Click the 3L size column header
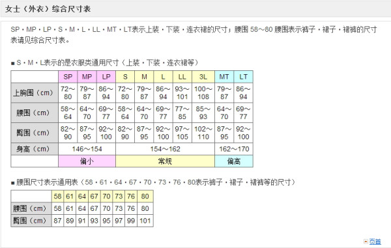 203,77
